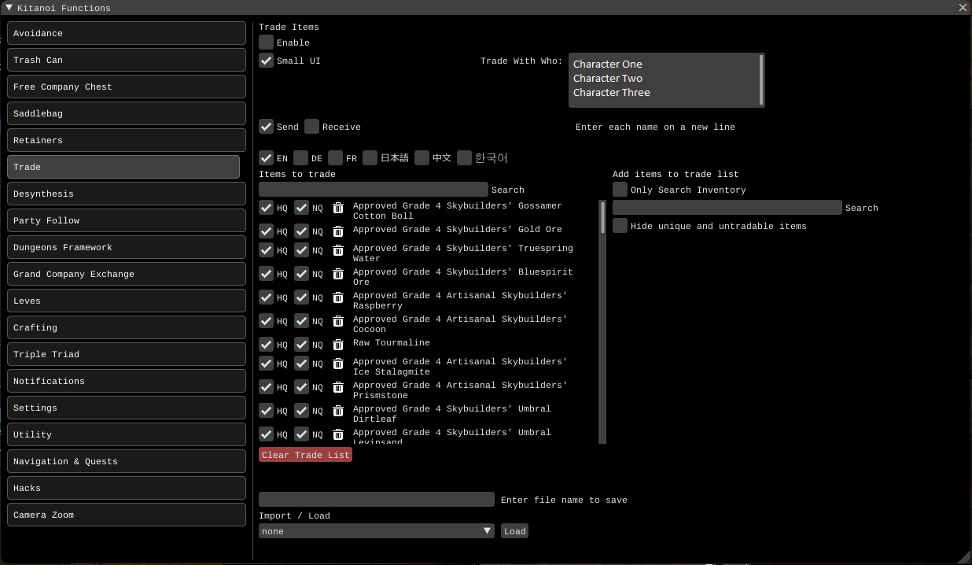Enable the Trade Items checkbox
This screenshot has width=972, height=565.
pos(267,42)
